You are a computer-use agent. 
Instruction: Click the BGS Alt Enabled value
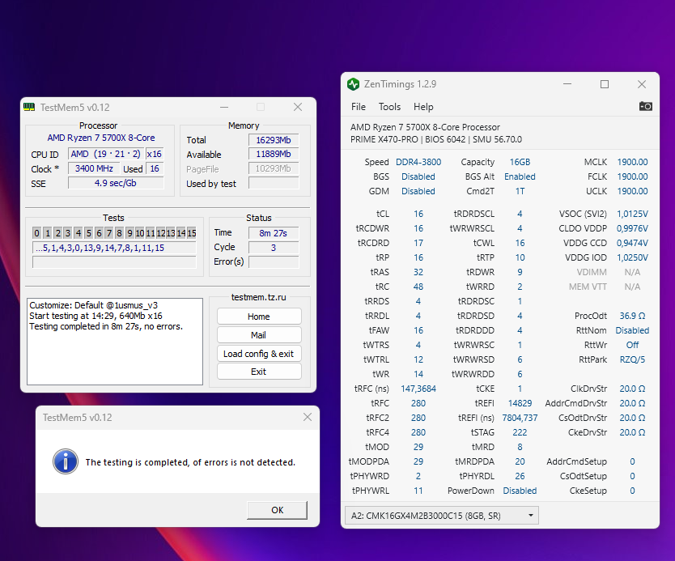click(520, 176)
